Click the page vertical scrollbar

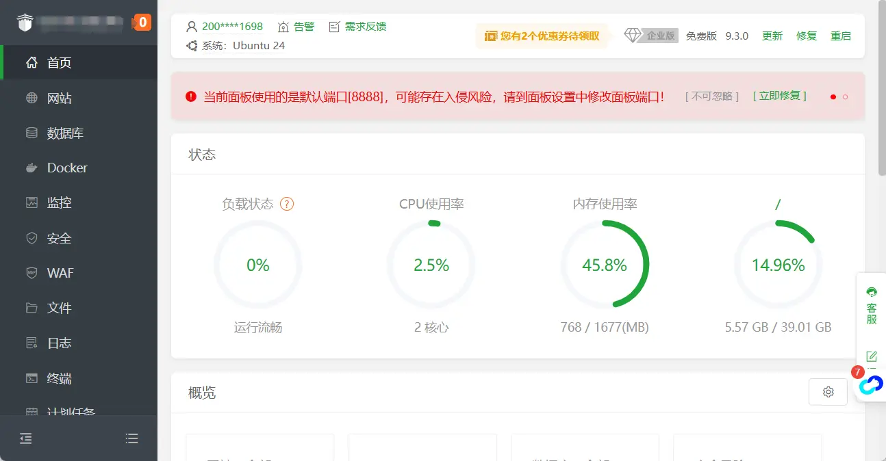(881, 89)
